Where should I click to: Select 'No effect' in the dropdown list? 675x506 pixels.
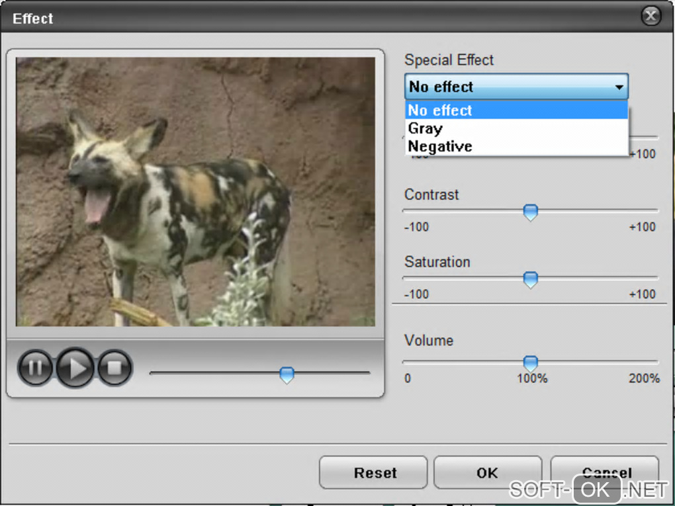[516, 110]
